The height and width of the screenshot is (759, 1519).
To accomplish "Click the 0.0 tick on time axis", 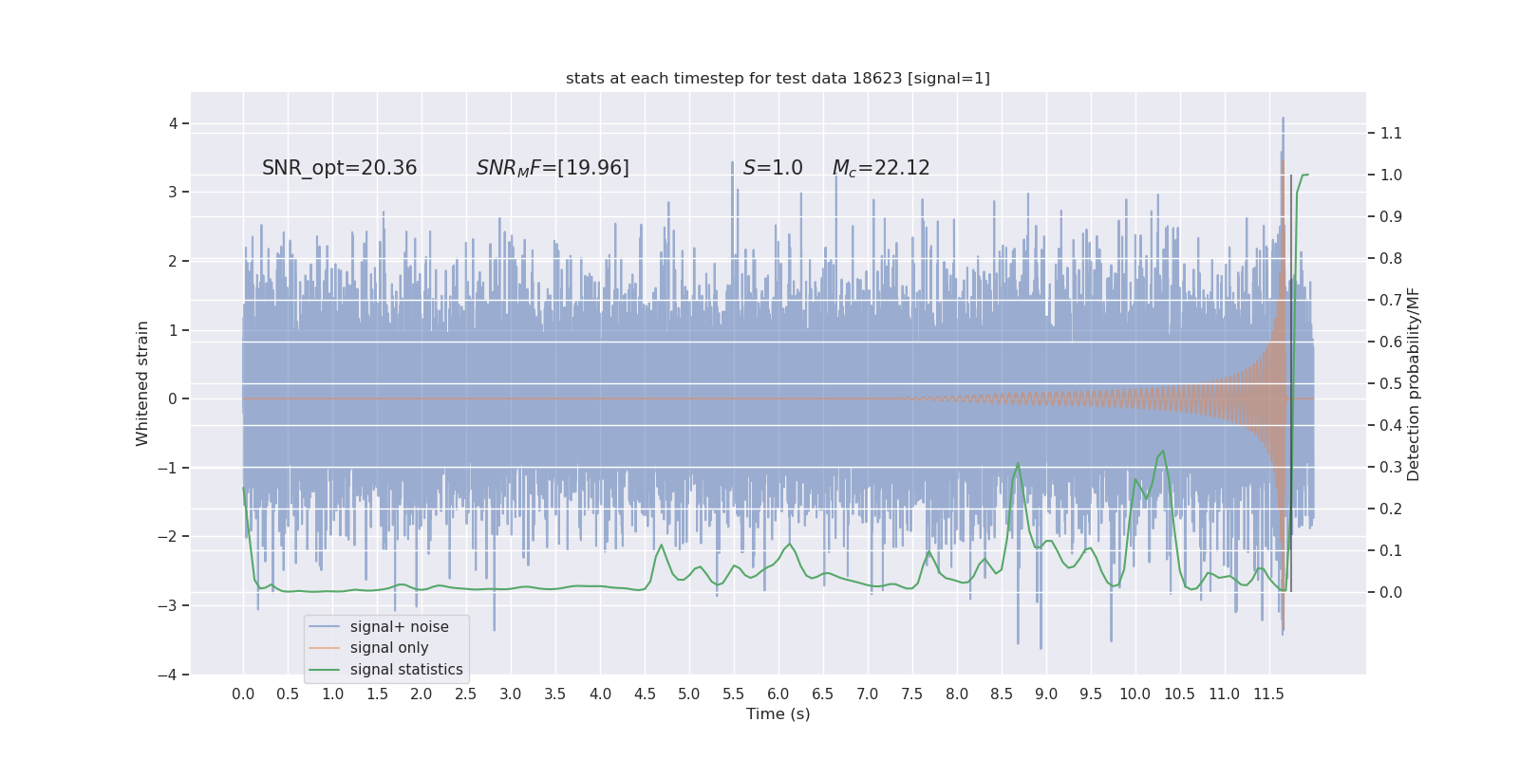I will pyautogui.click(x=243, y=694).
